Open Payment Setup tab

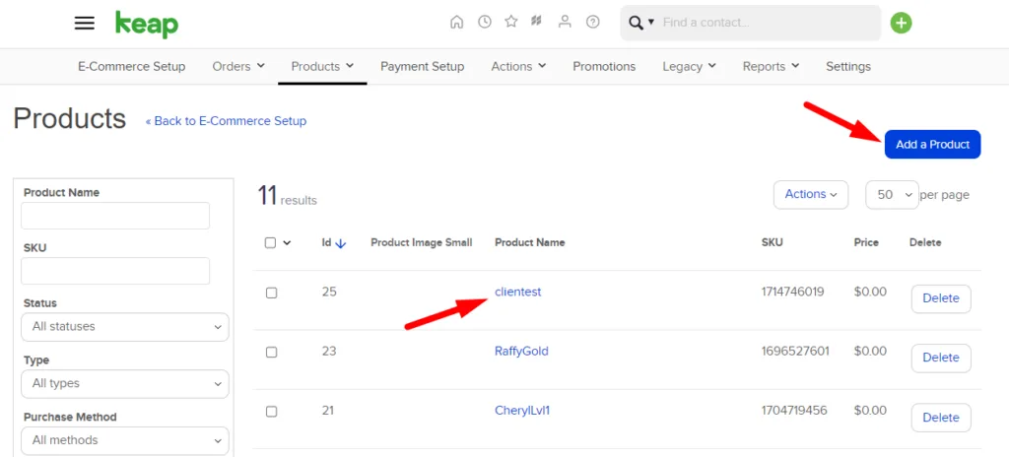[422, 66]
